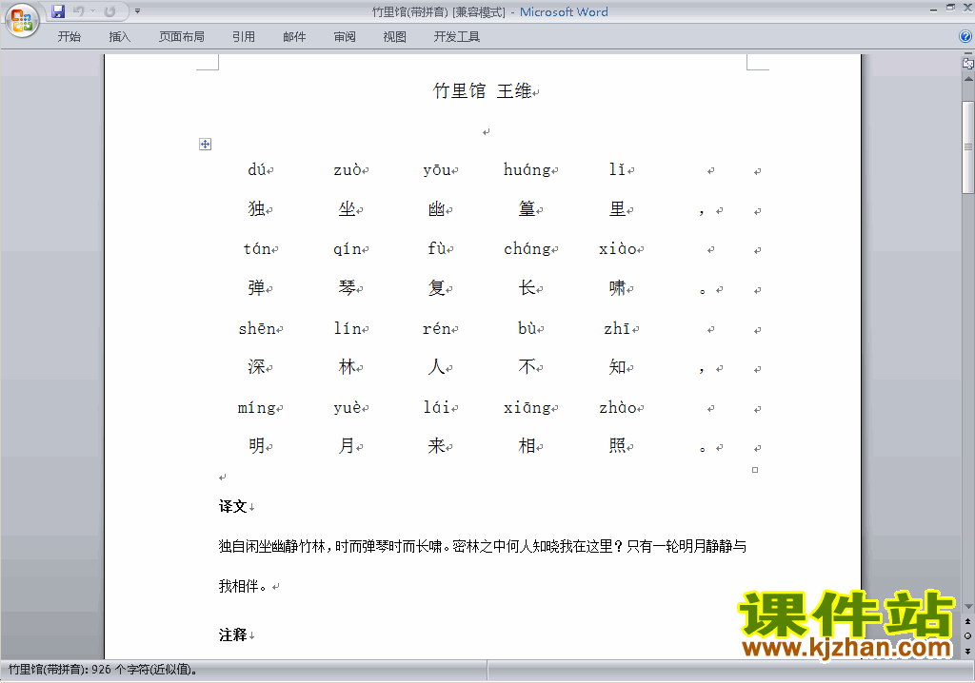The image size is (975, 683).
Task: Click the split bar above ruler icon
Action: click(x=968, y=54)
